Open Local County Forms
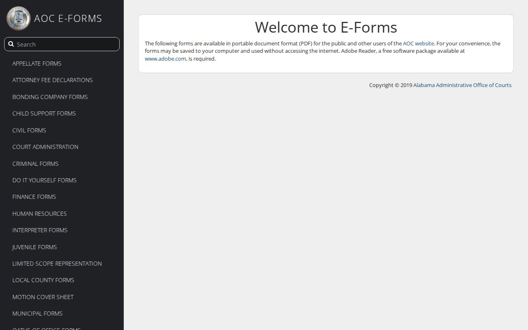The height and width of the screenshot is (330, 528). (43, 280)
